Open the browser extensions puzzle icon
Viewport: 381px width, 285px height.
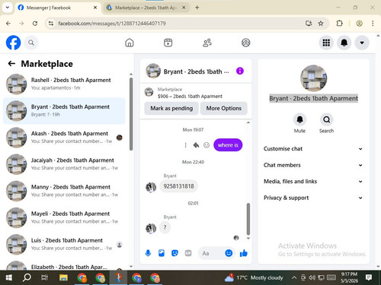pyautogui.click(x=339, y=24)
